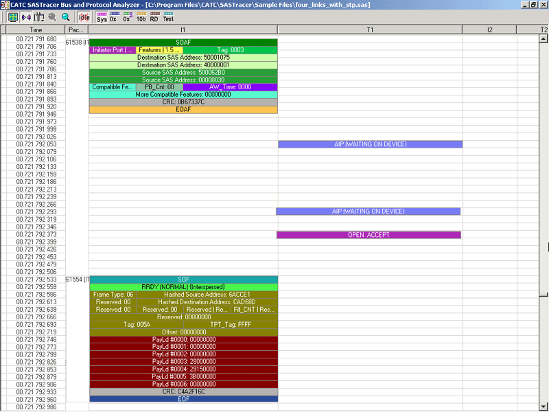Screen dimensions: 549x412
Task: Click the TPT_Tag: FFFF field
Action: tap(231, 325)
